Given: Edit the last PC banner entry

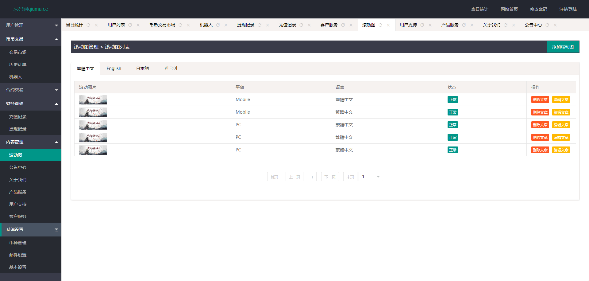Looking at the screenshot, I should 561,150.
